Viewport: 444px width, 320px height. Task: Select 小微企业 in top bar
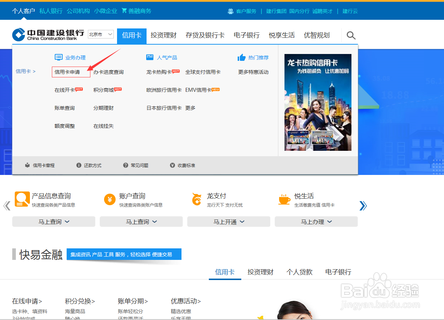pyautogui.click(x=106, y=11)
